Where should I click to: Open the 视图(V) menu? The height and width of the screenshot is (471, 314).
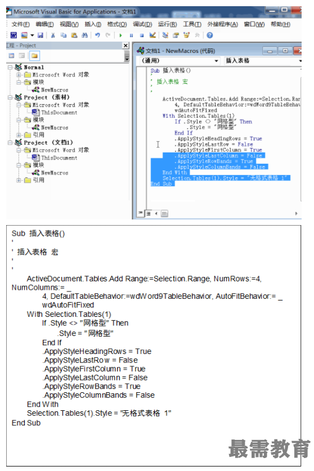pos(69,24)
